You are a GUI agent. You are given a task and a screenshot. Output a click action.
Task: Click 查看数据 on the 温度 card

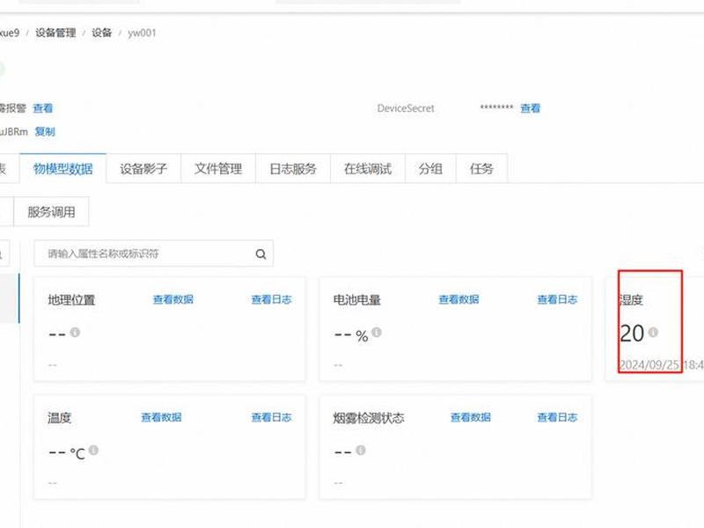161,417
